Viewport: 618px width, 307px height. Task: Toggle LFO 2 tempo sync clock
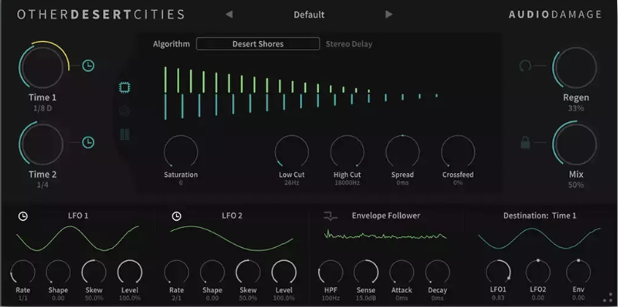coord(176,216)
